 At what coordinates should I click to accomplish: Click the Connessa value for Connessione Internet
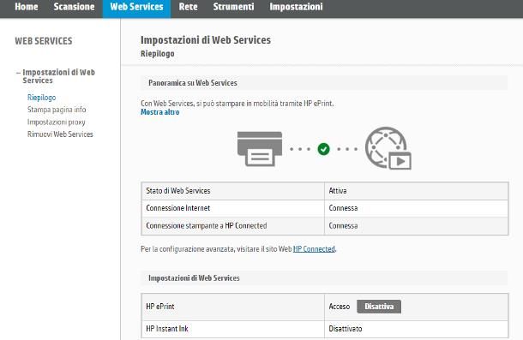tap(343, 208)
